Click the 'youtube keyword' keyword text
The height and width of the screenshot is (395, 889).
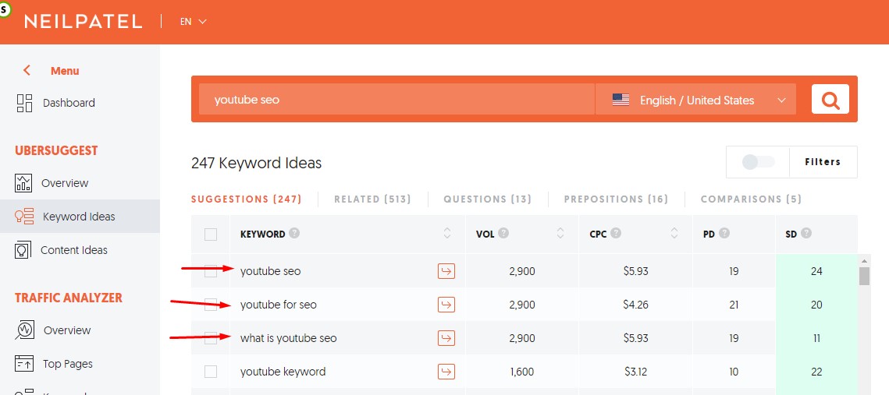pos(283,372)
